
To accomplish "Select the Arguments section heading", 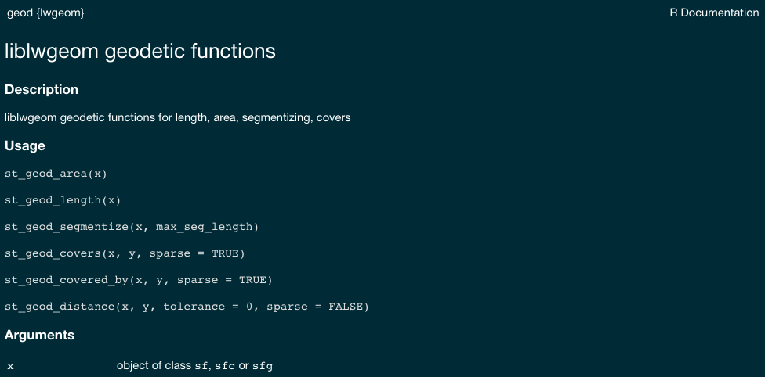I will (x=39, y=335).
